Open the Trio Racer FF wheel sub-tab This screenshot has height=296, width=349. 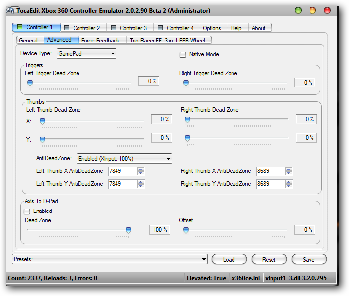[168, 41]
